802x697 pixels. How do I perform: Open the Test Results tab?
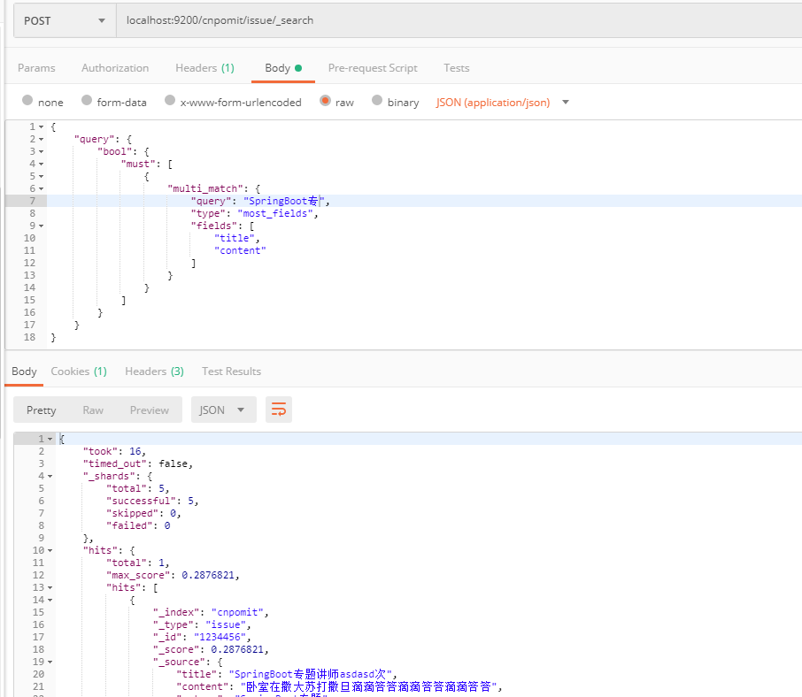point(231,371)
